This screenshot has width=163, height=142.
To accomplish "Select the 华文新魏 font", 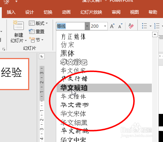I will tap(104, 131).
